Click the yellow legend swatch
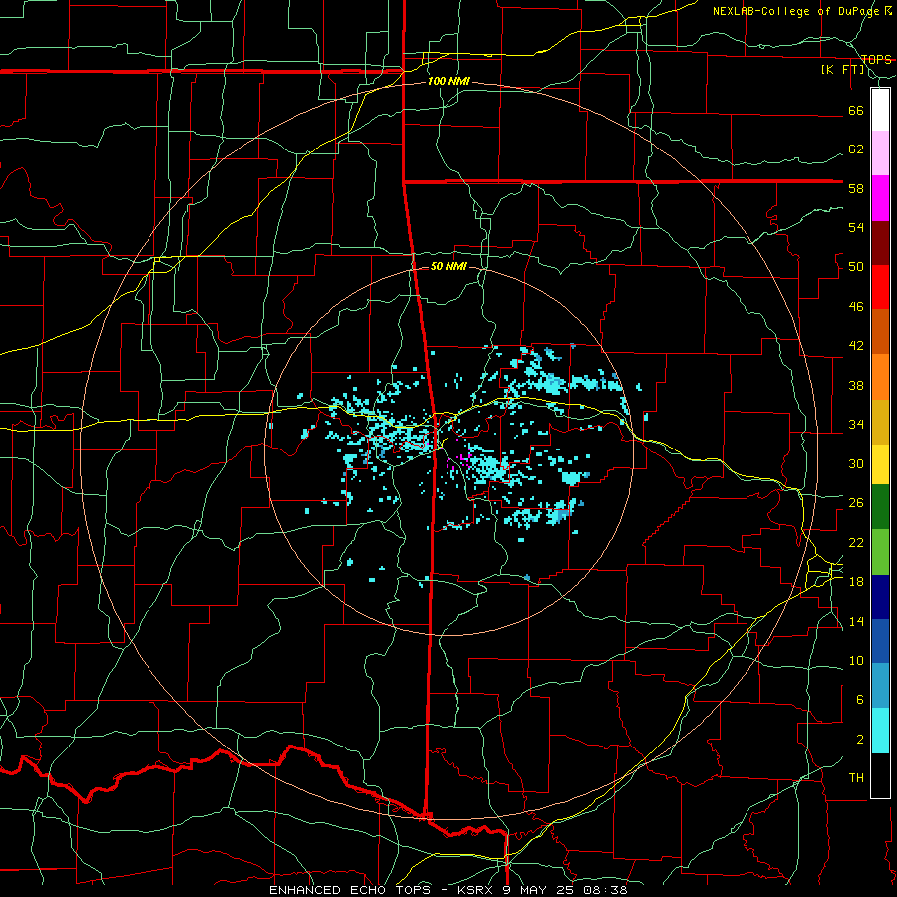Image resolution: width=897 pixels, height=897 pixels. pos(880,464)
